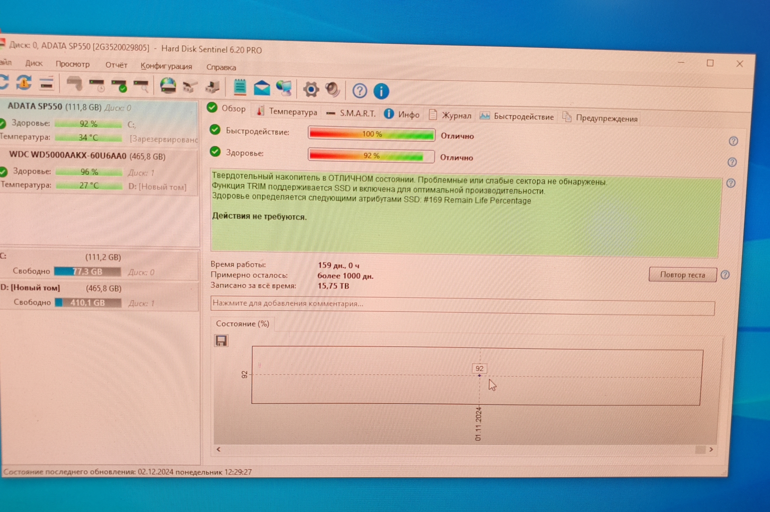Click the refresh-with-warning toolbar icon
Screen dimensions: 770x512
[24, 82]
